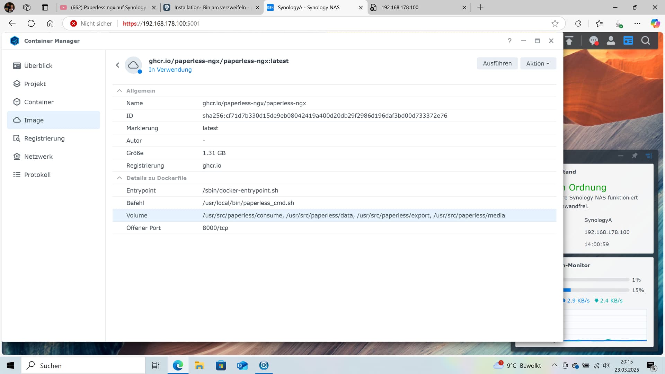The height and width of the screenshot is (374, 665).
Task: Open Container Manager help question mark
Action: pyautogui.click(x=509, y=41)
